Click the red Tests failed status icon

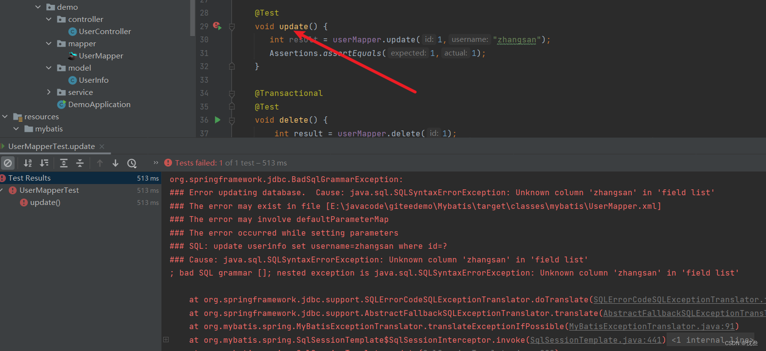coord(168,163)
